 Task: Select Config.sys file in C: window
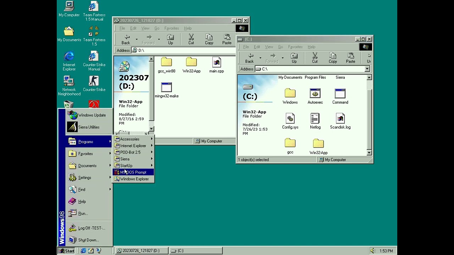click(x=290, y=121)
